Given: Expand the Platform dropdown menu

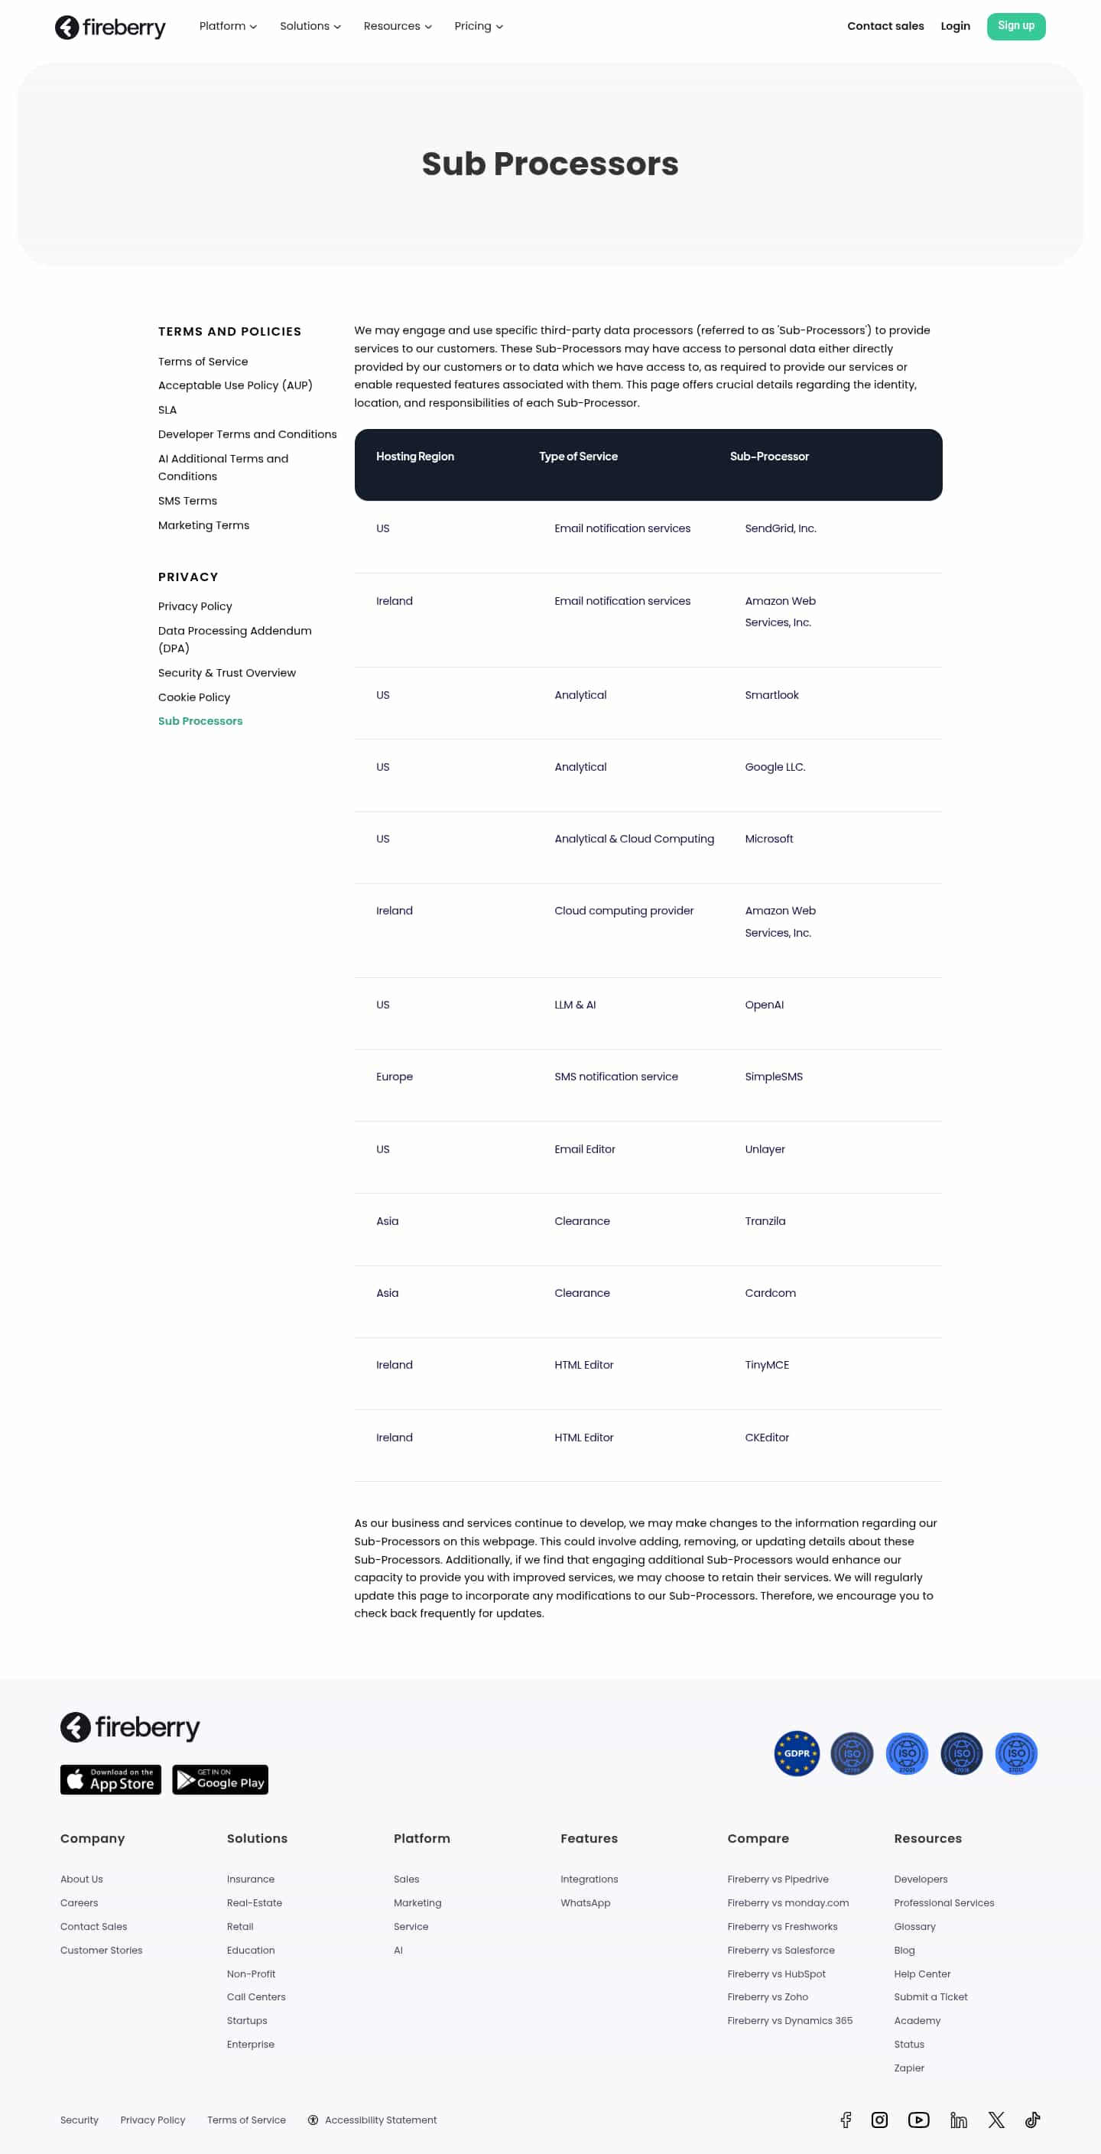Looking at the screenshot, I should coord(227,26).
